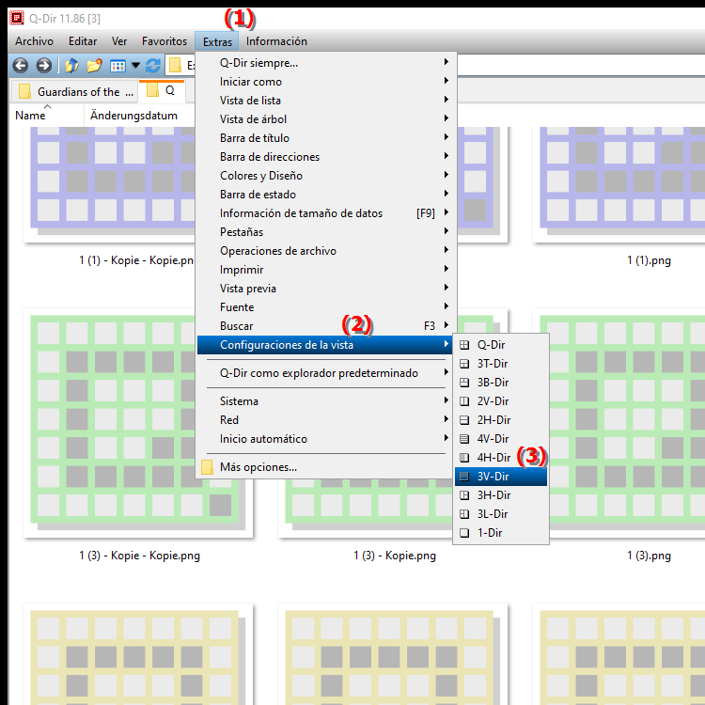Expand Barra de estado submenu
This screenshot has width=705, height=705.
(x=324, y=195)
